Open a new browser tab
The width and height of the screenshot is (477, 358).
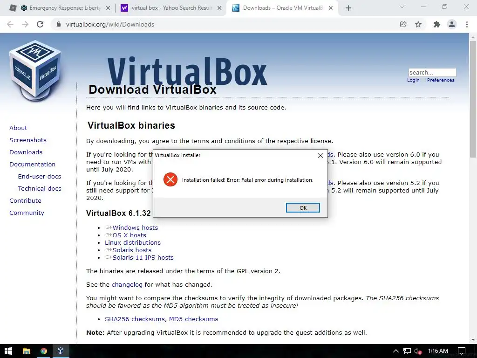(348, 8)
